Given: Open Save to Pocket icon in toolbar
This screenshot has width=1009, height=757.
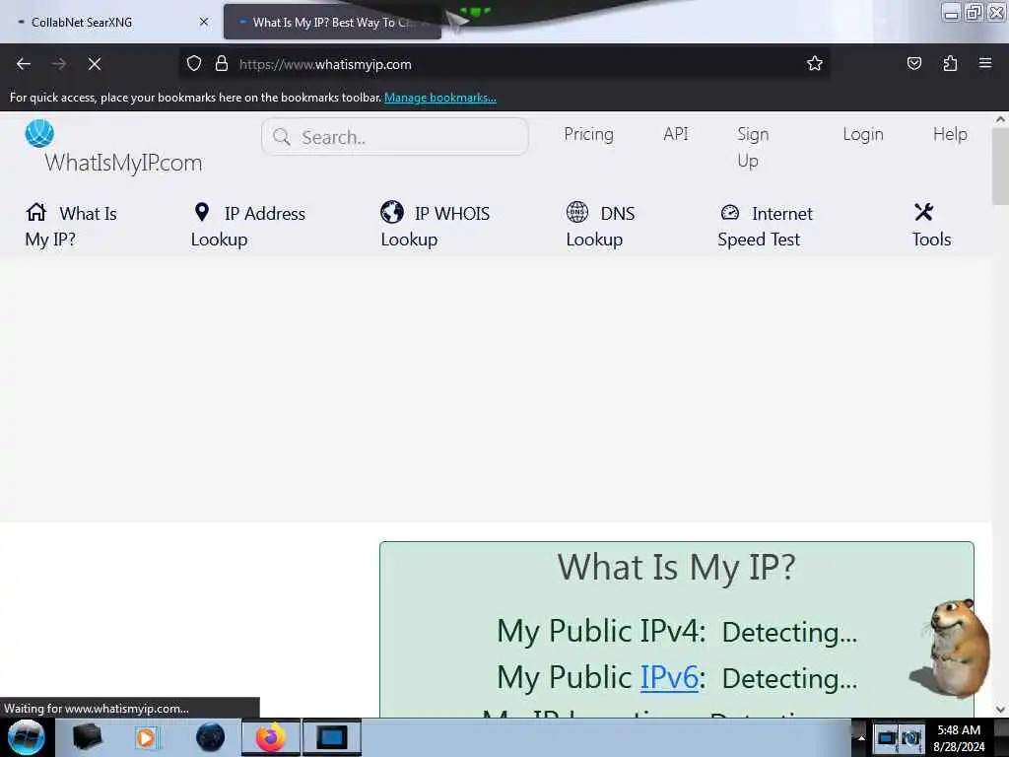Looking at the screenshot, I should [x=913, y=64].
